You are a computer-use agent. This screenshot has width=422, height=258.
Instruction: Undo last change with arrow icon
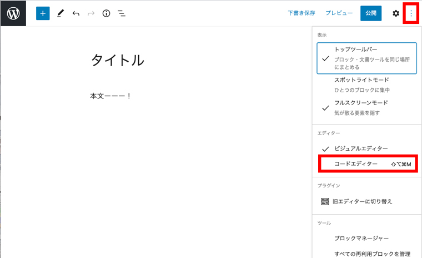(76, 13)
